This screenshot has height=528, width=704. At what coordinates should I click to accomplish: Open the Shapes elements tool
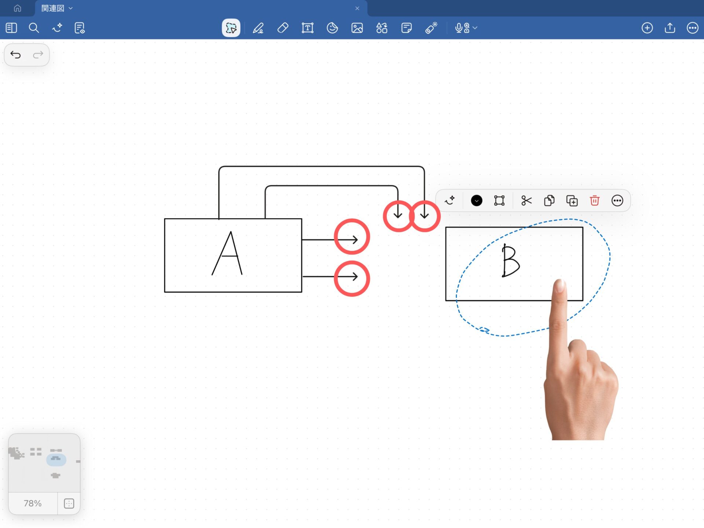click(x=382, y=28)
